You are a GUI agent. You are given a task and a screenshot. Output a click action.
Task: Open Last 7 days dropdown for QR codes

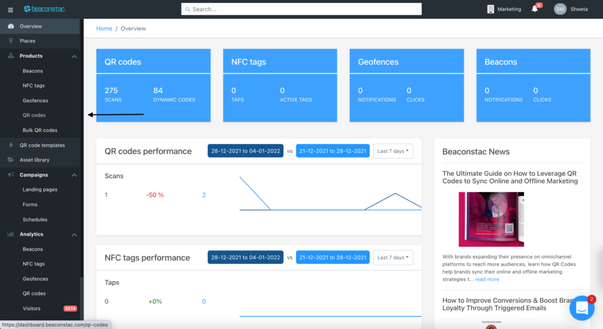393,151
